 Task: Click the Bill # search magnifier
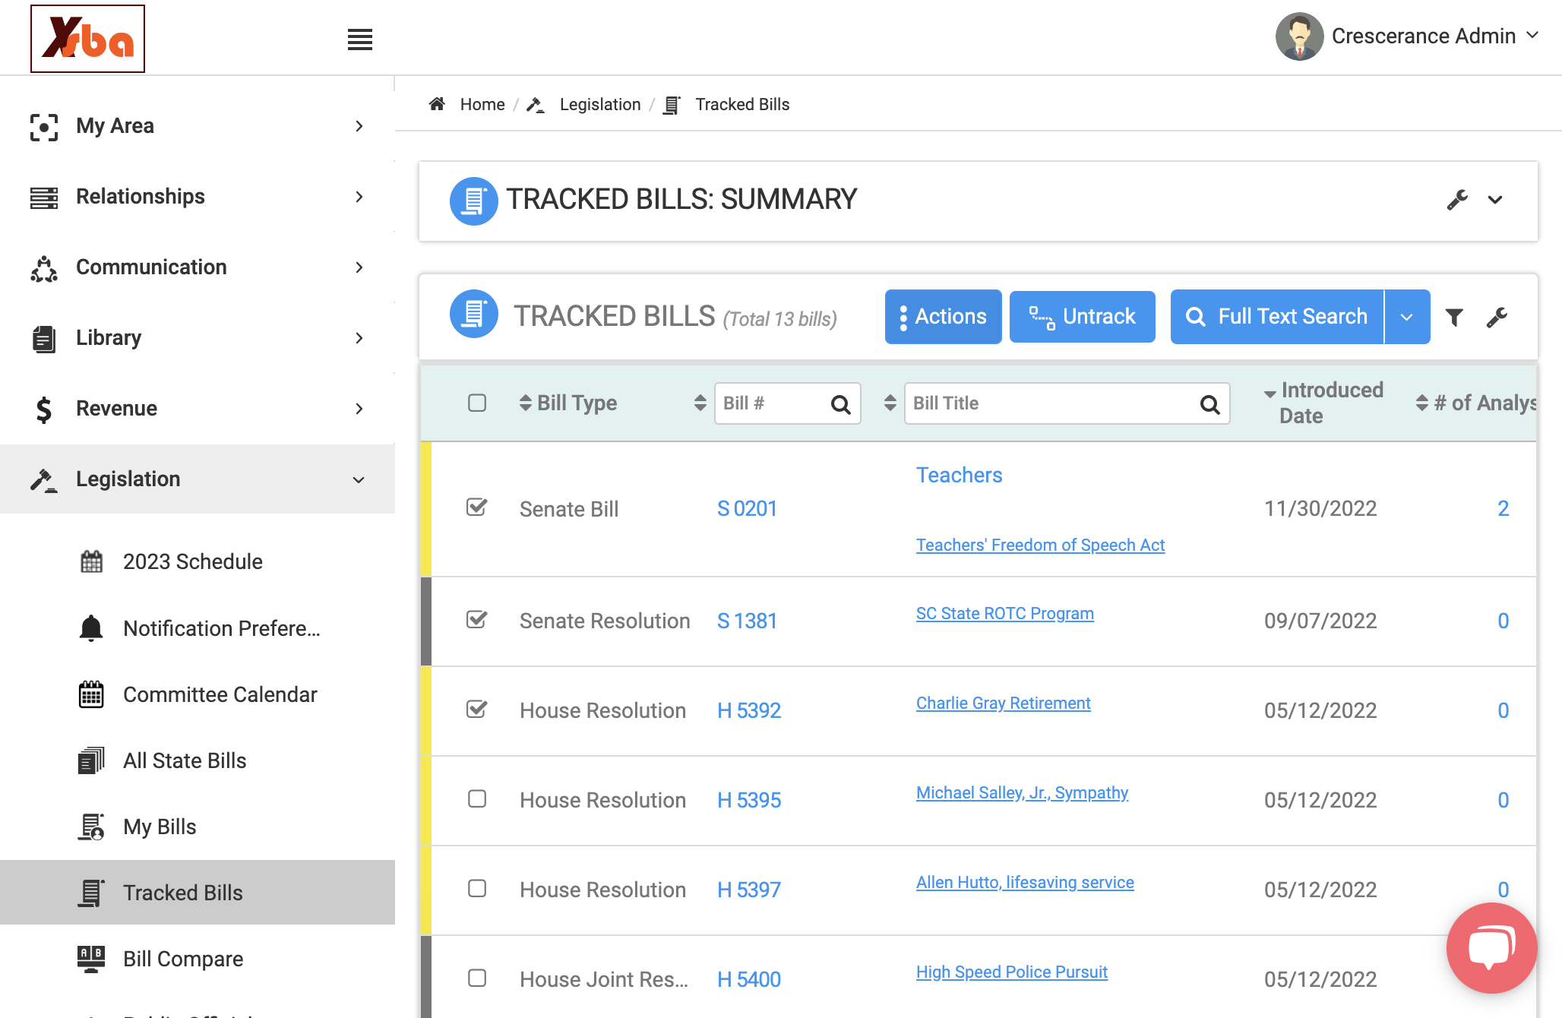841,404
